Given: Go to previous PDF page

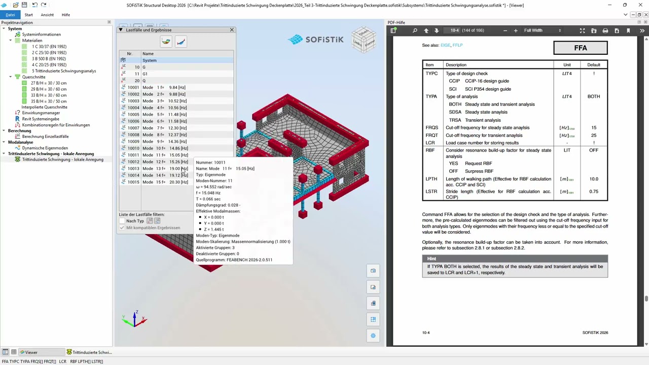Looking at the screenshot, I should point(426,30).
